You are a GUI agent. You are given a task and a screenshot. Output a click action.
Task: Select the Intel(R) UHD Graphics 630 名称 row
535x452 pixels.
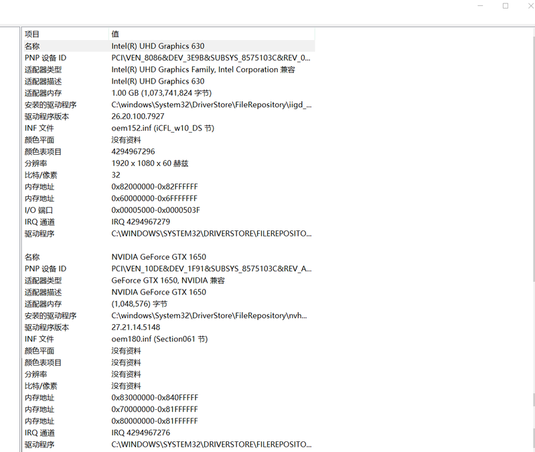(157, 46)
